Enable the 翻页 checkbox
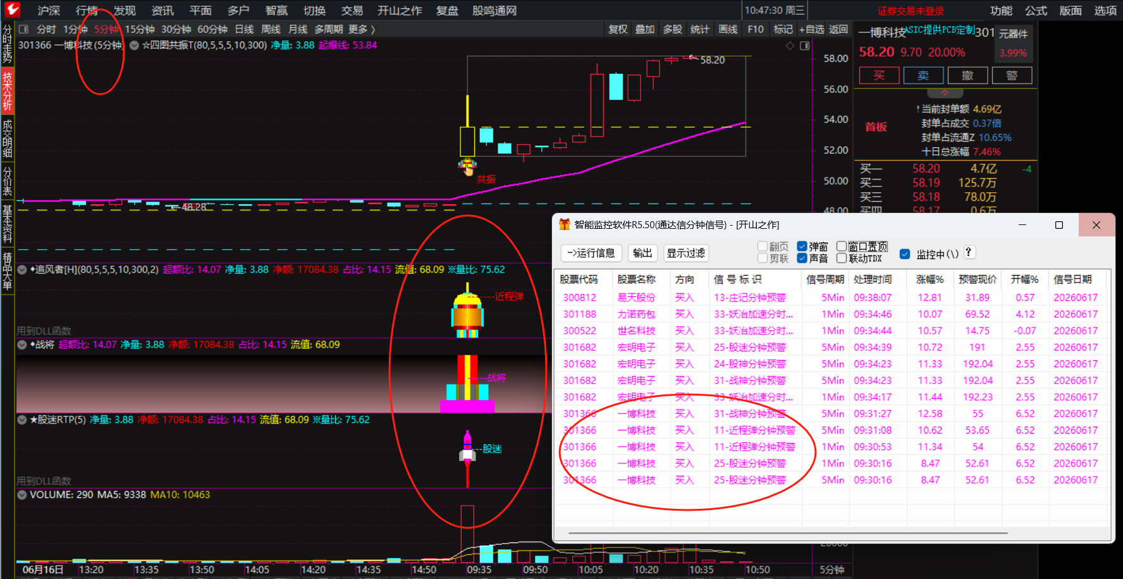1123x579 pixels. click(x=763, y=247)
